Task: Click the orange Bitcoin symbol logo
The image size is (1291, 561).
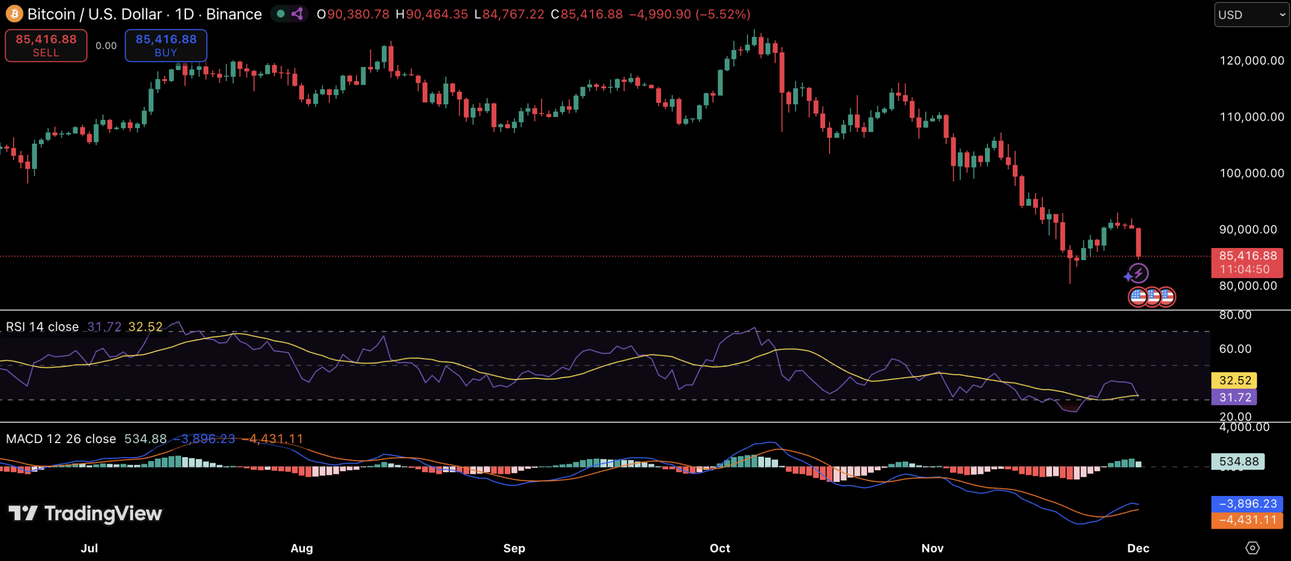Action: click(x=14, y=14)
